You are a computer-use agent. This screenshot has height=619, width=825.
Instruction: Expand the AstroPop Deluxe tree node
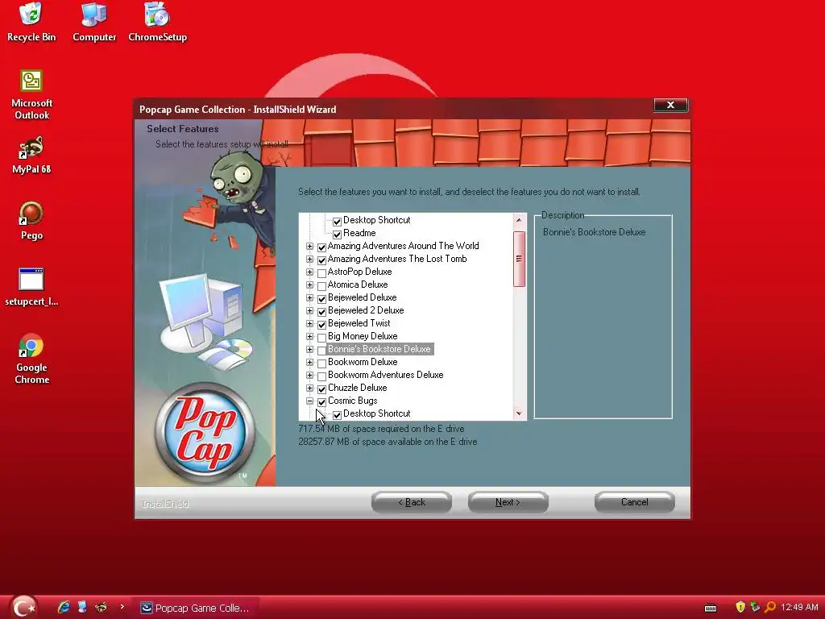point(310,272)
